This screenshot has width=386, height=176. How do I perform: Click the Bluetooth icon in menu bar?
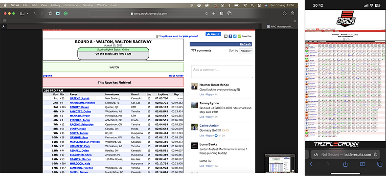click(229, 5)
